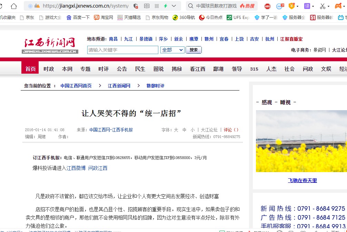Select the 时政 navigation tab
The image size is (347, 232).
point(49,69)
